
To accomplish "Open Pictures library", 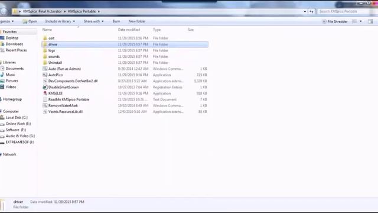I will coord(12,80).
